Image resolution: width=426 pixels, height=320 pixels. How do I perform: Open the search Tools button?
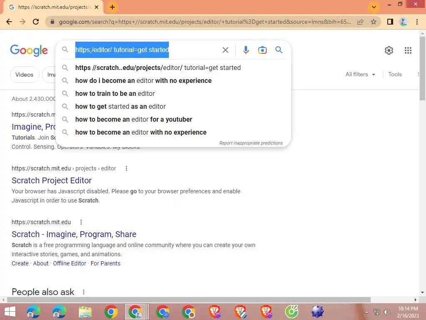pyautogui.click(x=395, y=74)
